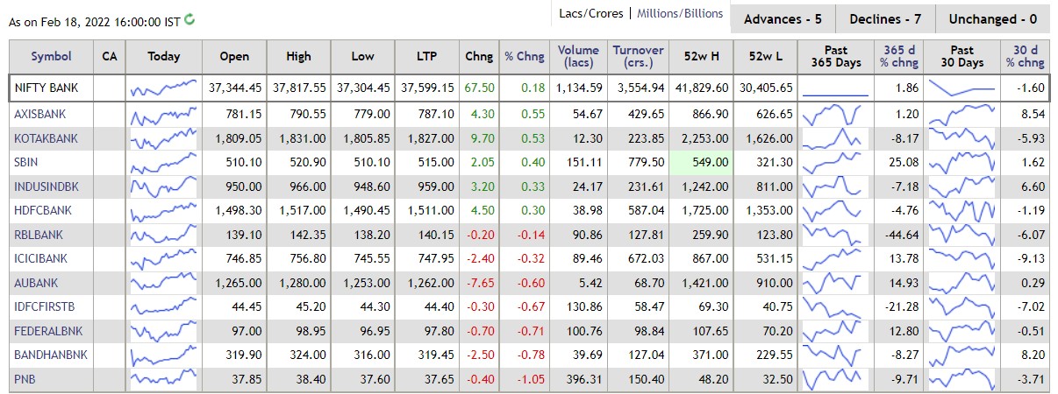This screenshot has width=1058, height=394.
Task: Open the SBIN stock link
Action: [x=26, y=162]
